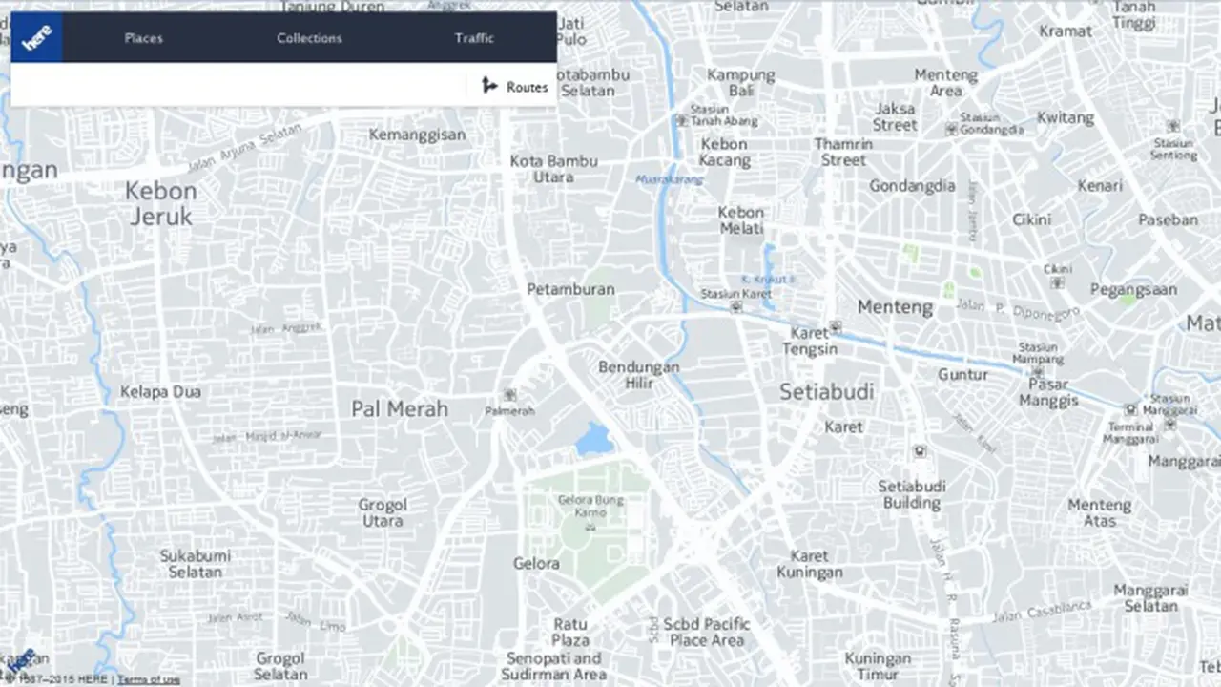The width and height of the screenshot is (1221, 687).
Task: Select the Gondangdia district label
Action: coord(912,186)
